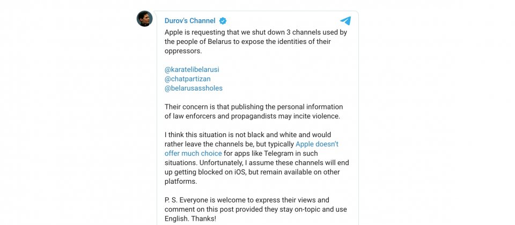
Task: Click the "Their concern is" paragraph line
Action: [x=254, y=107]
